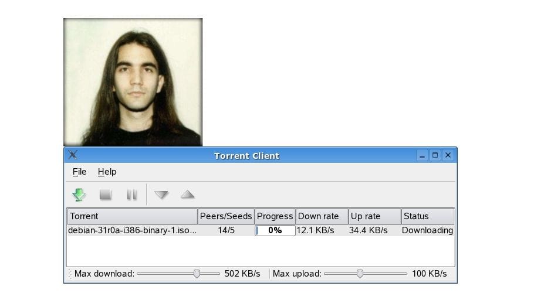Sort by the Torrent column header

point(133,216)
